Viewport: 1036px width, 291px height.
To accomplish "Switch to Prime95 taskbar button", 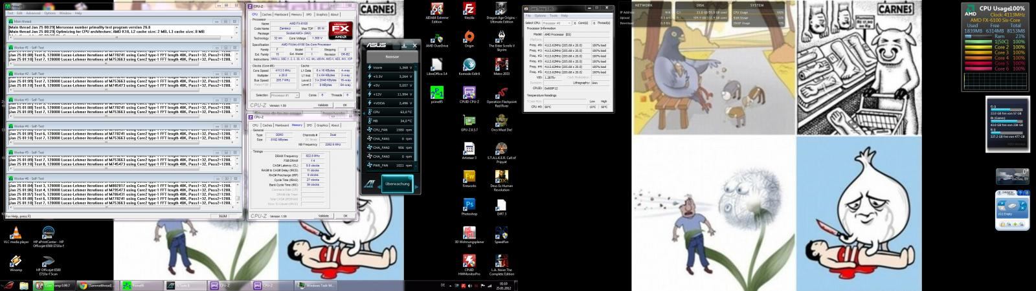I will pyautogui.click(x=142, y=285).
